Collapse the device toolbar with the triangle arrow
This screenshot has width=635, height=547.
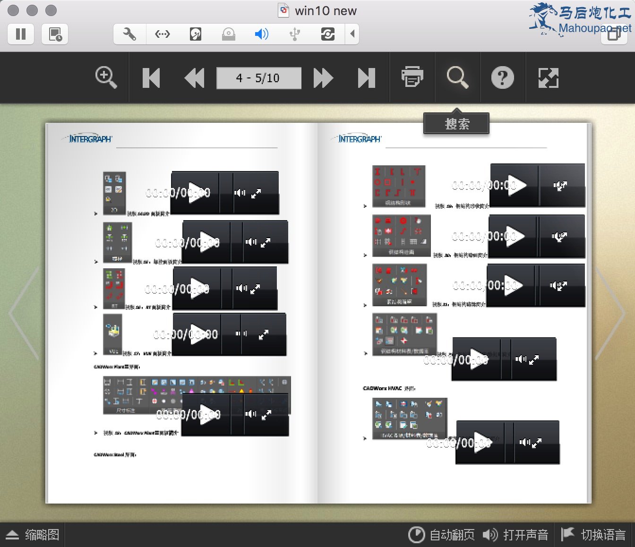click(x=352, y=34)
